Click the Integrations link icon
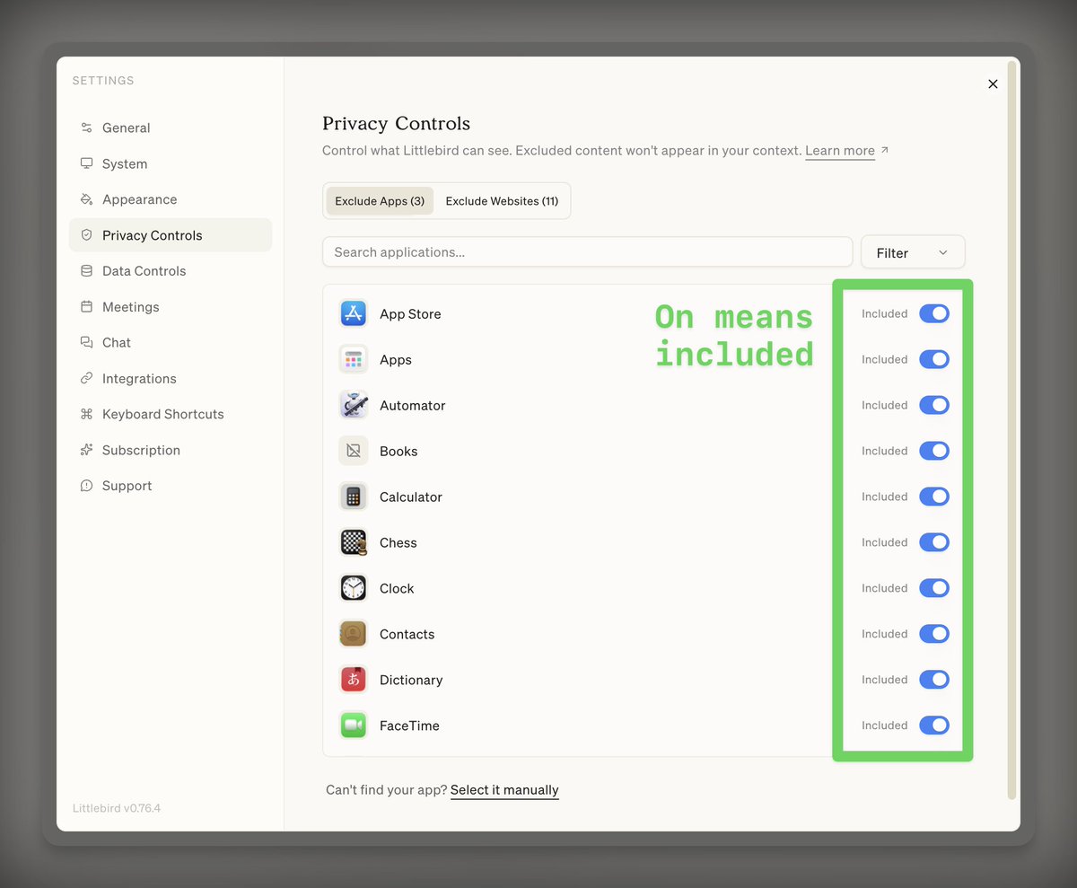Image resolution: width=1077 pixels, height=888 pixels. 86,378
